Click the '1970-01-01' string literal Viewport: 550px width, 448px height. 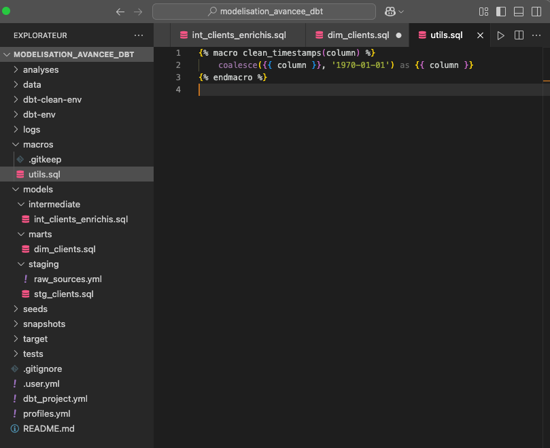(360, 65)
